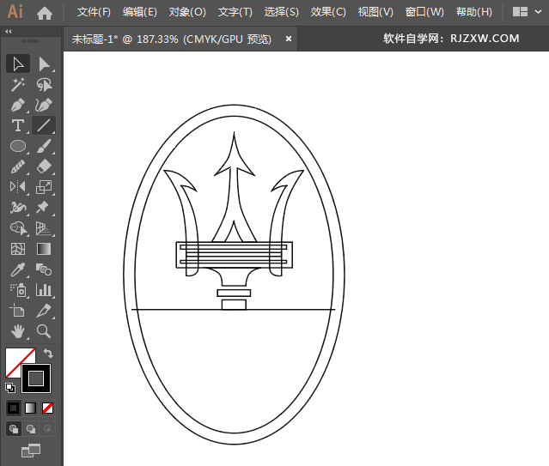Screen dimensions: 549x466
Task: Choose the Gradient tool
Action: 44,249
